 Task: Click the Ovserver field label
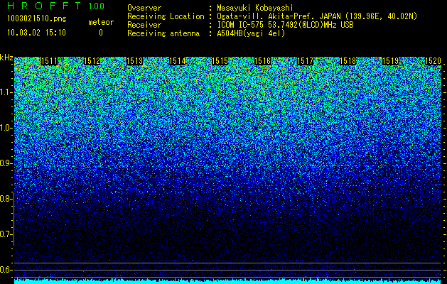144,8
